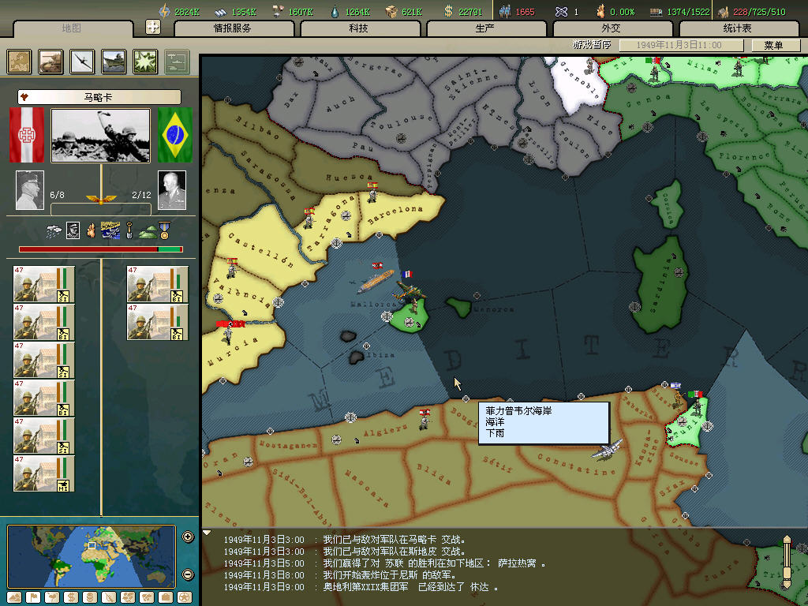808x606 pixels.
Task: Switch to political map mode flag icon
Action: click(x=33, y=597)
